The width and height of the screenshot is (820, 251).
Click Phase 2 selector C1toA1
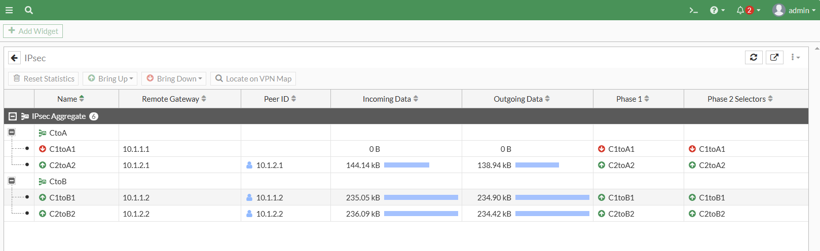tap(706, 149)
